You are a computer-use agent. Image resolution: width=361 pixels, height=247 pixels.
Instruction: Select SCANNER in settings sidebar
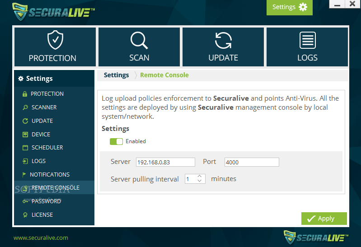54,107
